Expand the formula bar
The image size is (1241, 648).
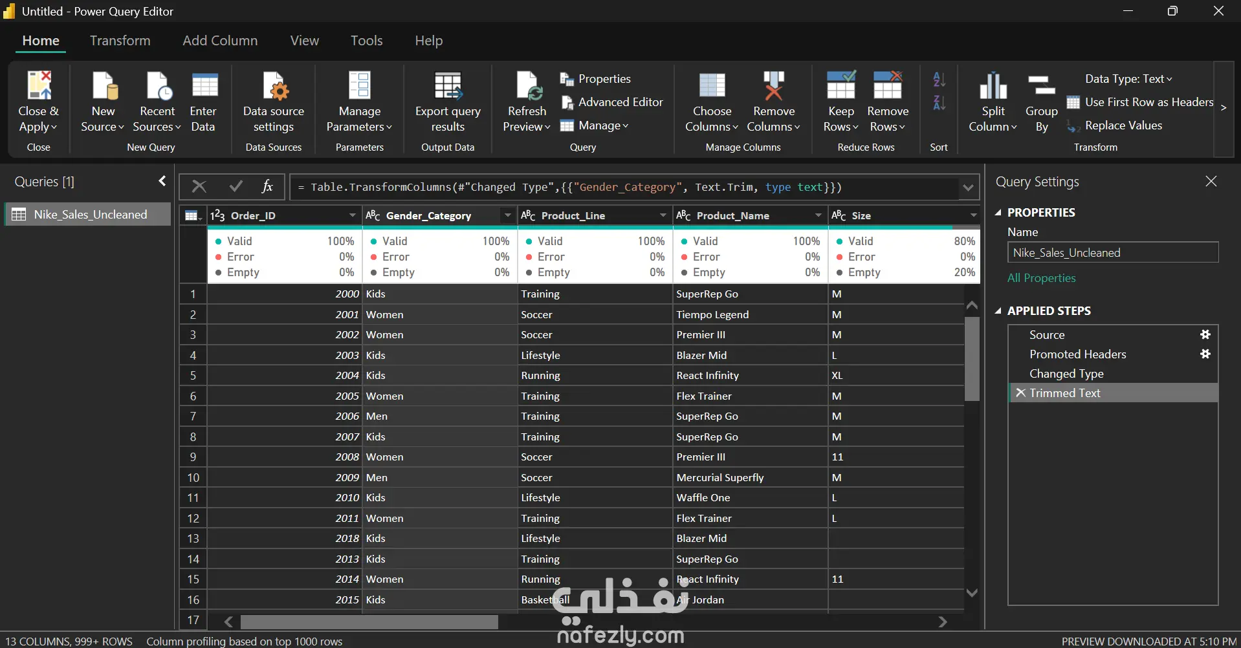coord(968,188)
